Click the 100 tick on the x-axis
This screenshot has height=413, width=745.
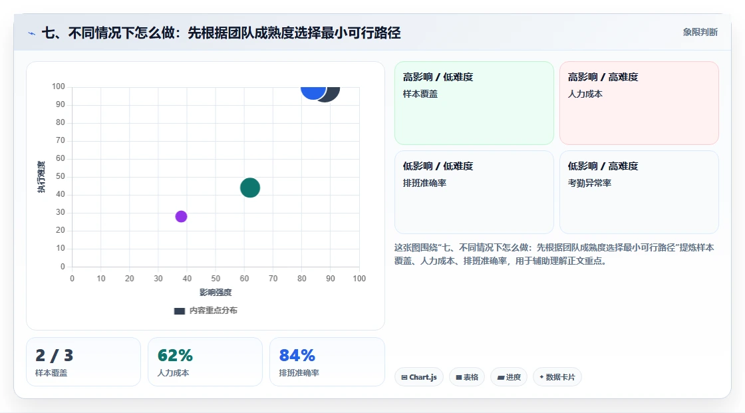pyautogui.click(x=359, y=279)
